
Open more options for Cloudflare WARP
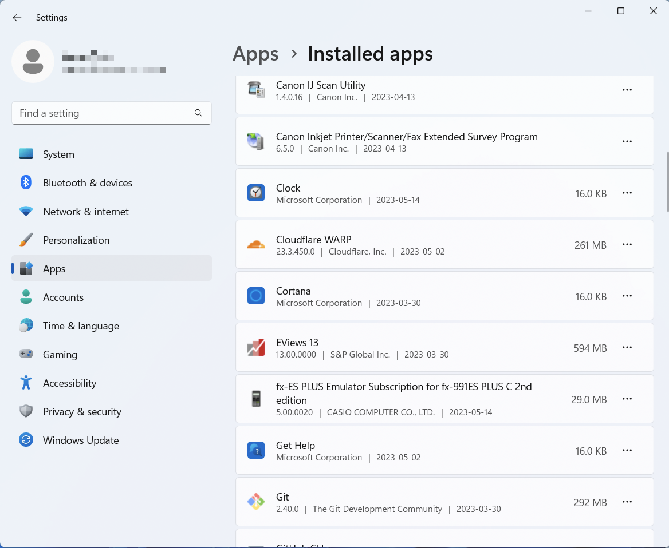tap(627, 245)
